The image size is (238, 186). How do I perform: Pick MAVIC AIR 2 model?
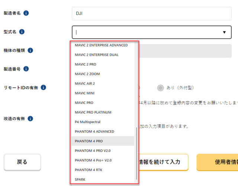pos(103,83)
